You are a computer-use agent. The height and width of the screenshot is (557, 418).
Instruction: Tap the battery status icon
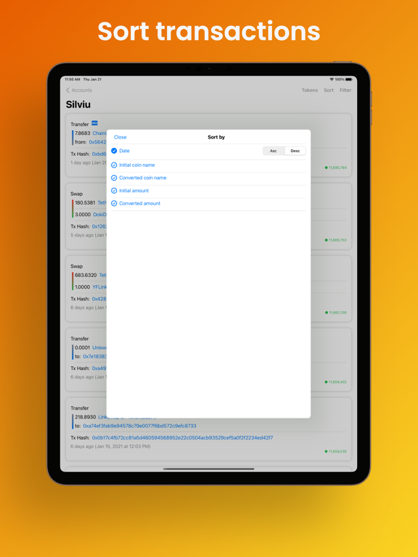pos(348,80)
